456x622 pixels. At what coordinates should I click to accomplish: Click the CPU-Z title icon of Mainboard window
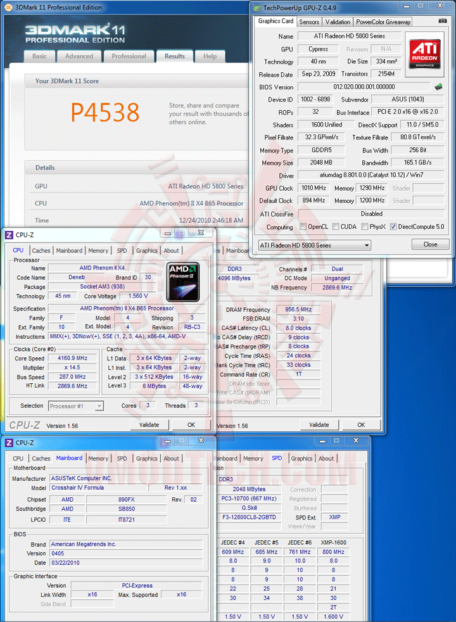tap(9, 443)
